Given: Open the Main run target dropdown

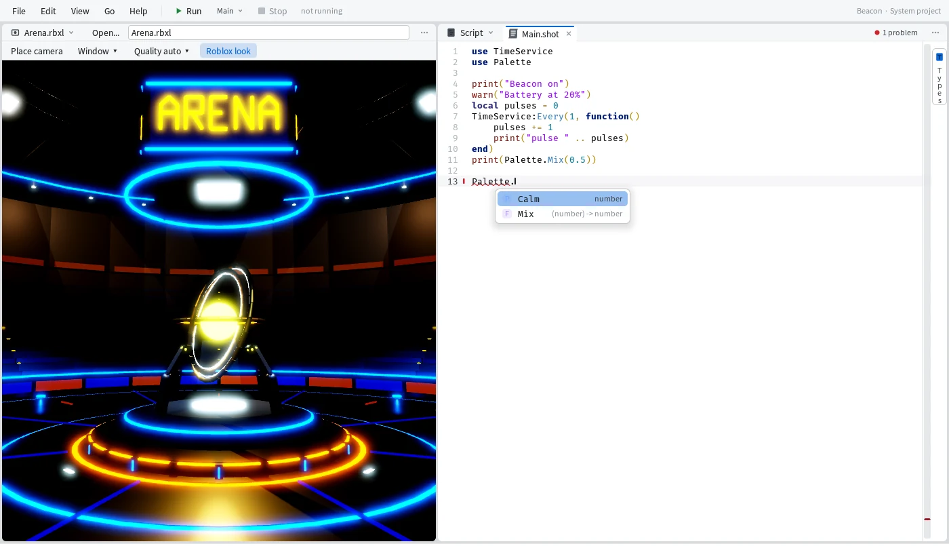Looking at the screenshot, I should 230,11.
